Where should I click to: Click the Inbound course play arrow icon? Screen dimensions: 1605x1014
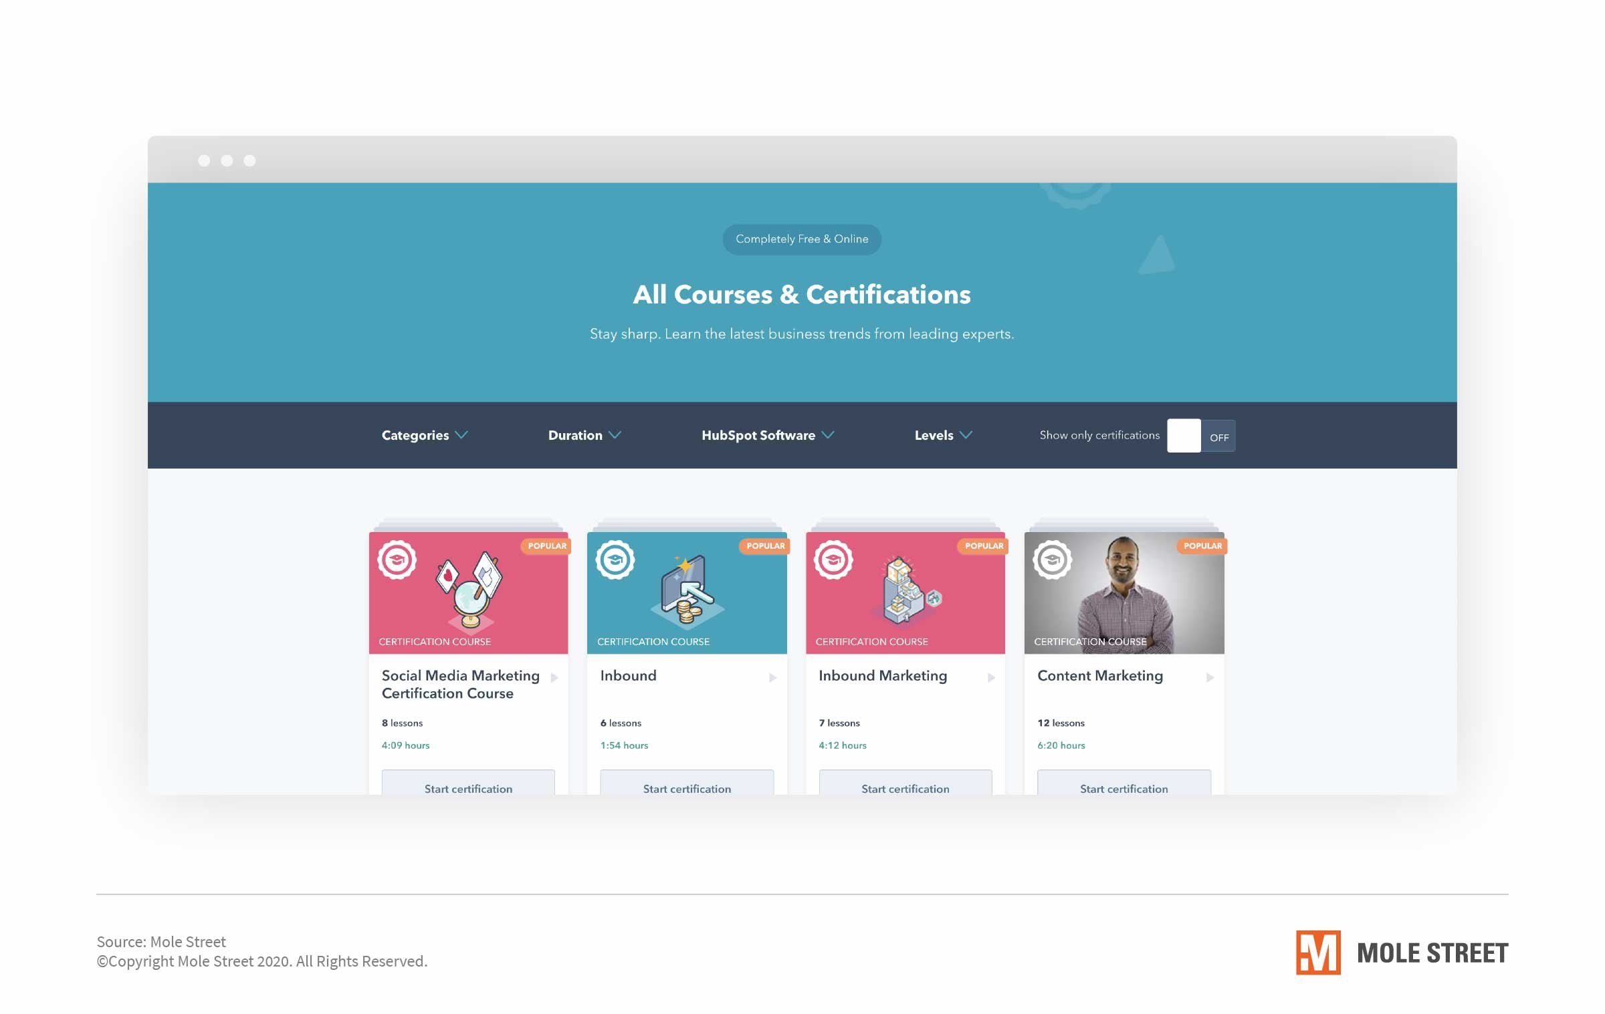point(771,675)
